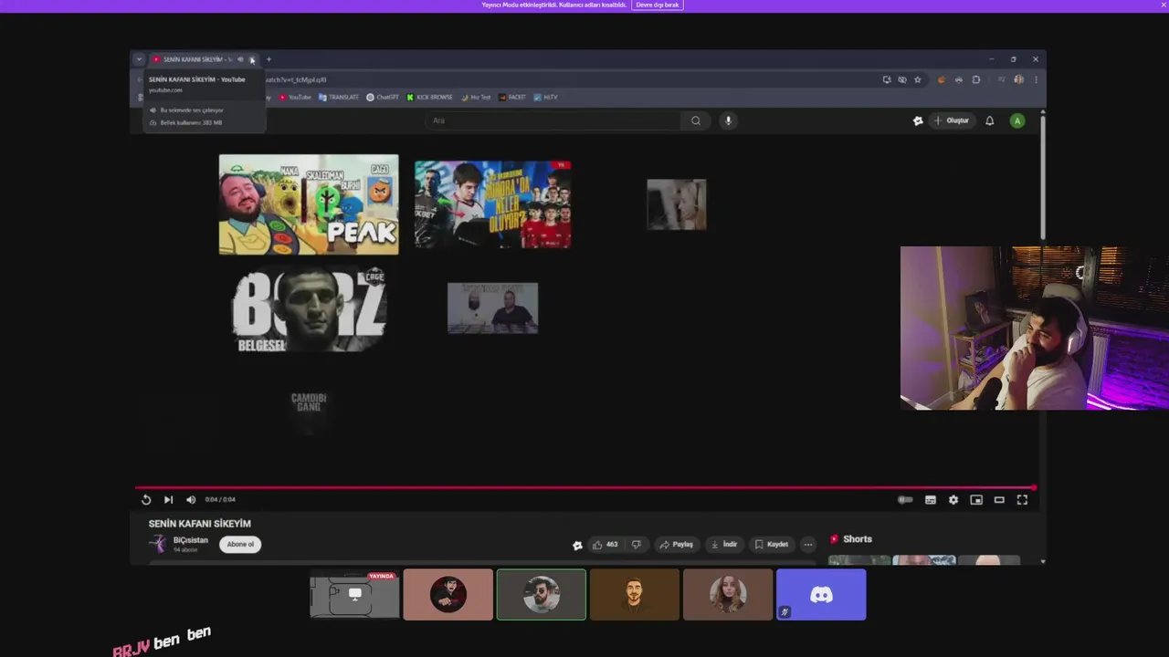Close the SENİN KAFANI SİKEYİM tab
1169x657 pixels.
coord(252,59)
